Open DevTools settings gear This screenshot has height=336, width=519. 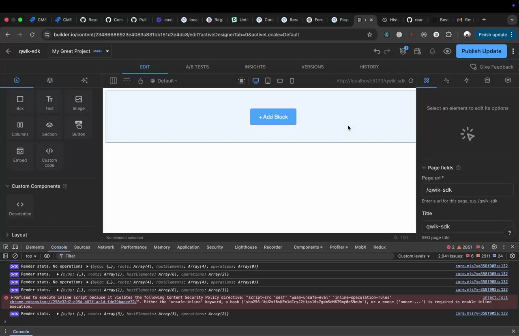(494, 247)
